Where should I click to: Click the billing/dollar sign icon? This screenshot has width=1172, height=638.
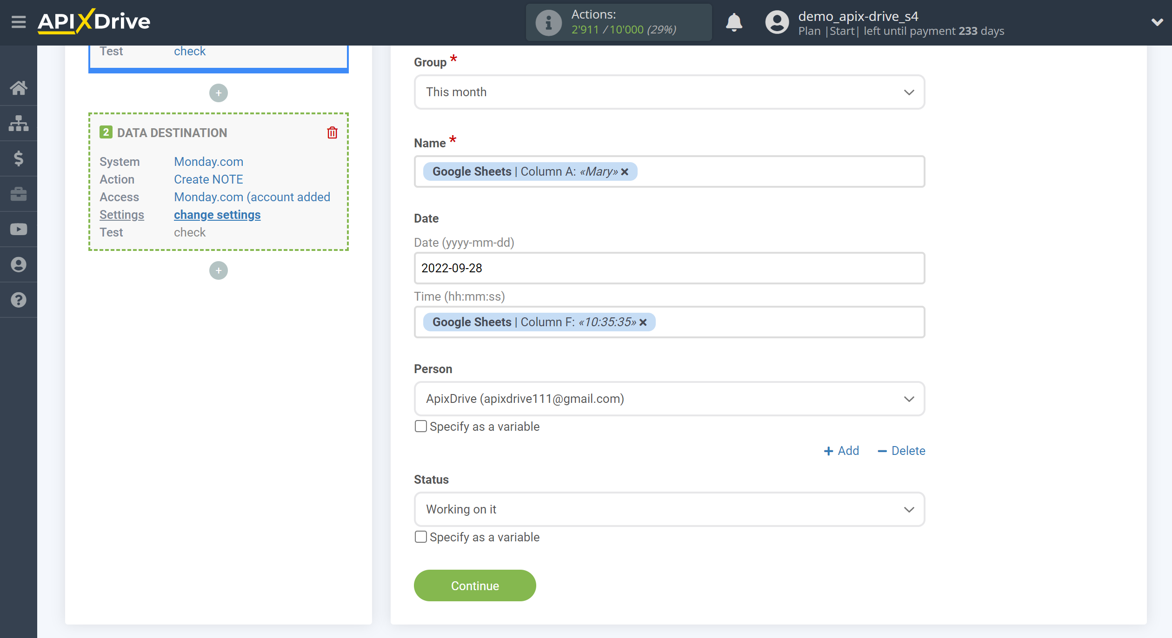point(19,159)
